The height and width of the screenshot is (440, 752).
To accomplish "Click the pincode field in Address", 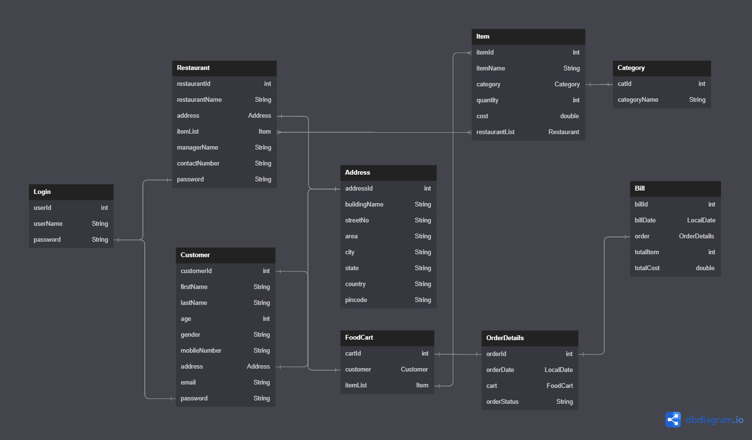I will 388,300.
